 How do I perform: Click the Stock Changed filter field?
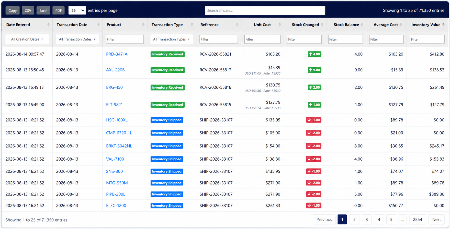(304, 39)
